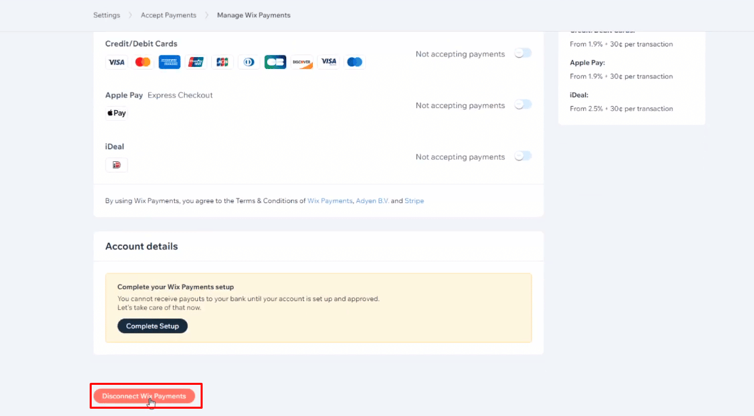Image resolution: width=754 pixels, height=416 pixels.
Task: Click the Apple Pay heading in payment list
Action: tap(124, 95)
